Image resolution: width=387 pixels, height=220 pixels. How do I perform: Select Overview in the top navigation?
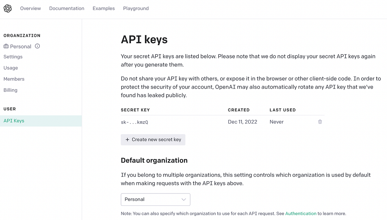(x=30, y=8)
